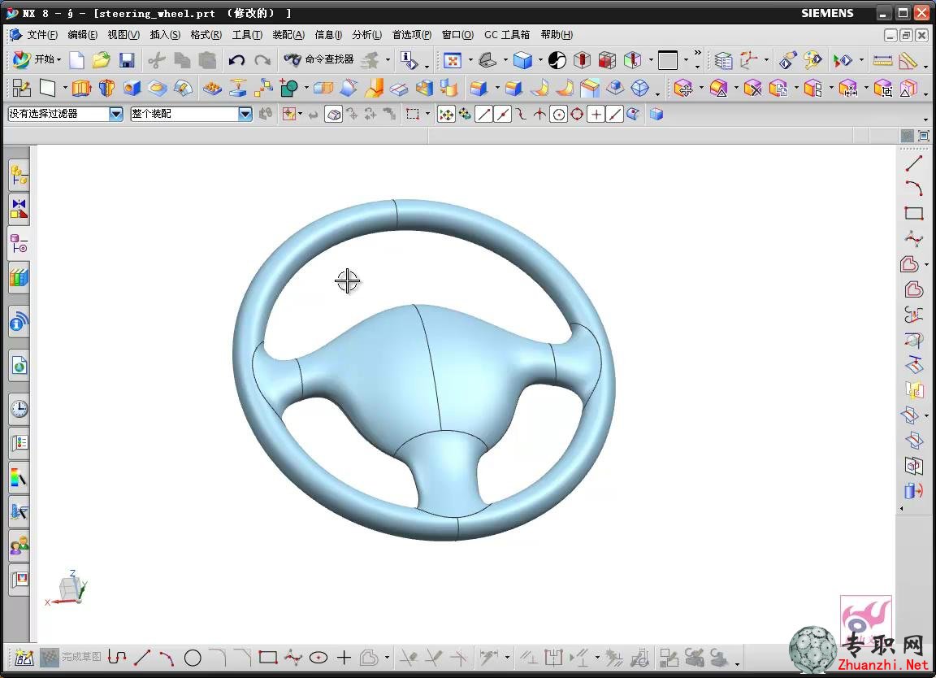
Task: Click the Cut scissors icon
Action: coord(156,59)
